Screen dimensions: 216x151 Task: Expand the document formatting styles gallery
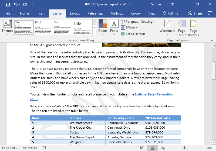pos(94,33)
